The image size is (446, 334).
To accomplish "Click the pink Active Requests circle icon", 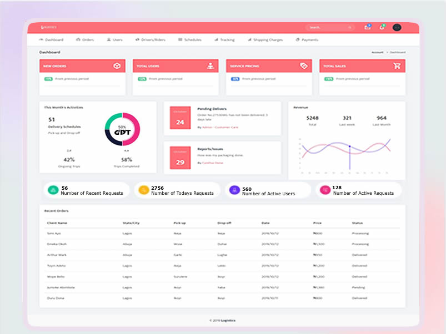I will click(325, 190).
